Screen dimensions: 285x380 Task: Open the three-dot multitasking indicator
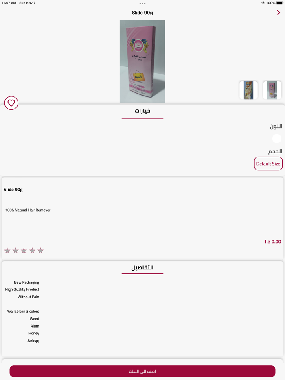pyautogui.click(x=142, y=4)
